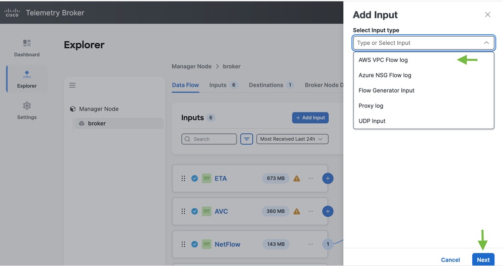Toggle the NetFlow input checkmark

click(194, 244)
